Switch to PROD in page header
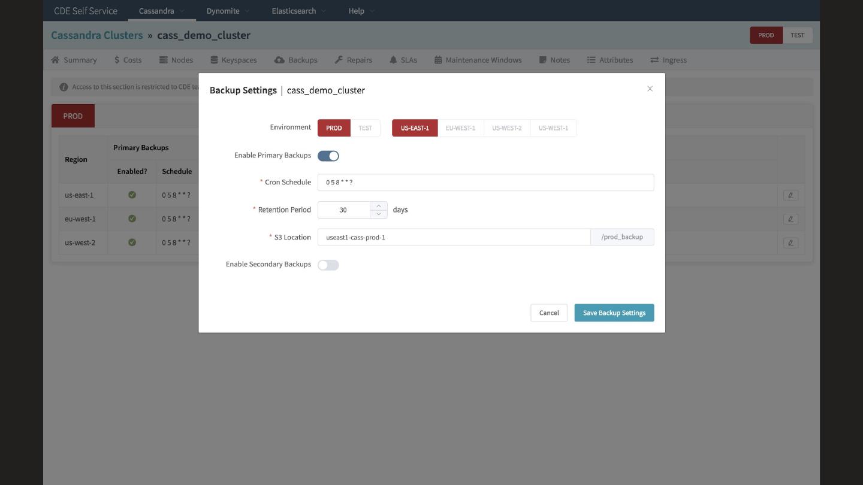863x485 pixels. coord(766,35)
